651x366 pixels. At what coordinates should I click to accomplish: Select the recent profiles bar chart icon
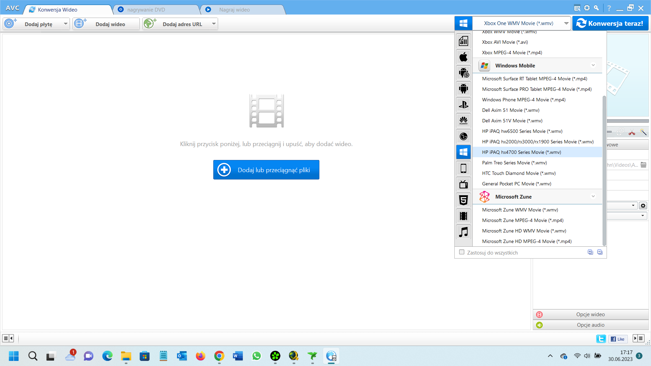pos(463,41)
